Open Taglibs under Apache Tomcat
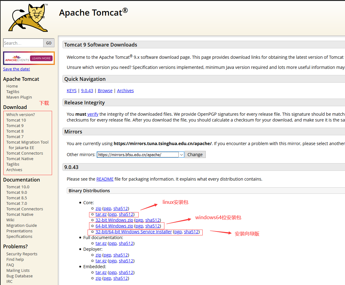 click(13, 92)
